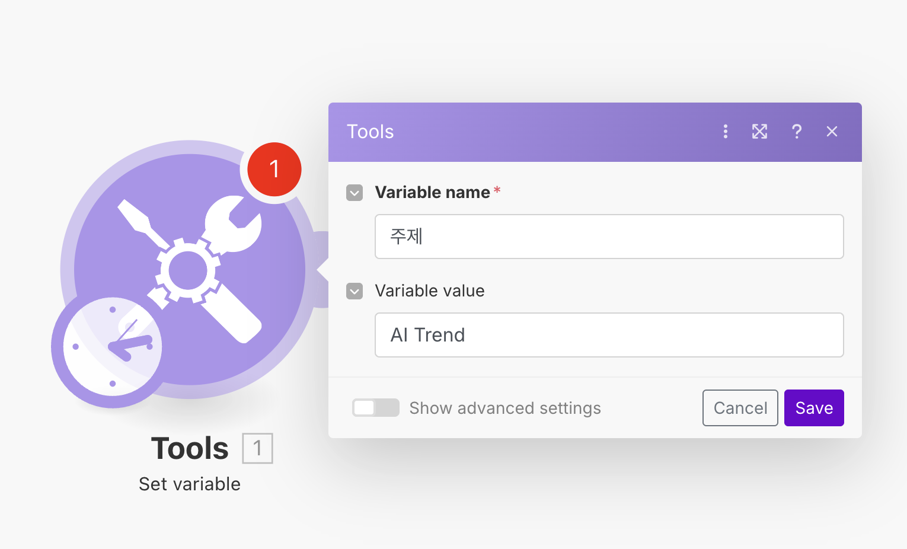The height and width of the screenshot is (549, 907).
Task: Close the Tools dialog with the X
Action: click(x=832, y=132)
